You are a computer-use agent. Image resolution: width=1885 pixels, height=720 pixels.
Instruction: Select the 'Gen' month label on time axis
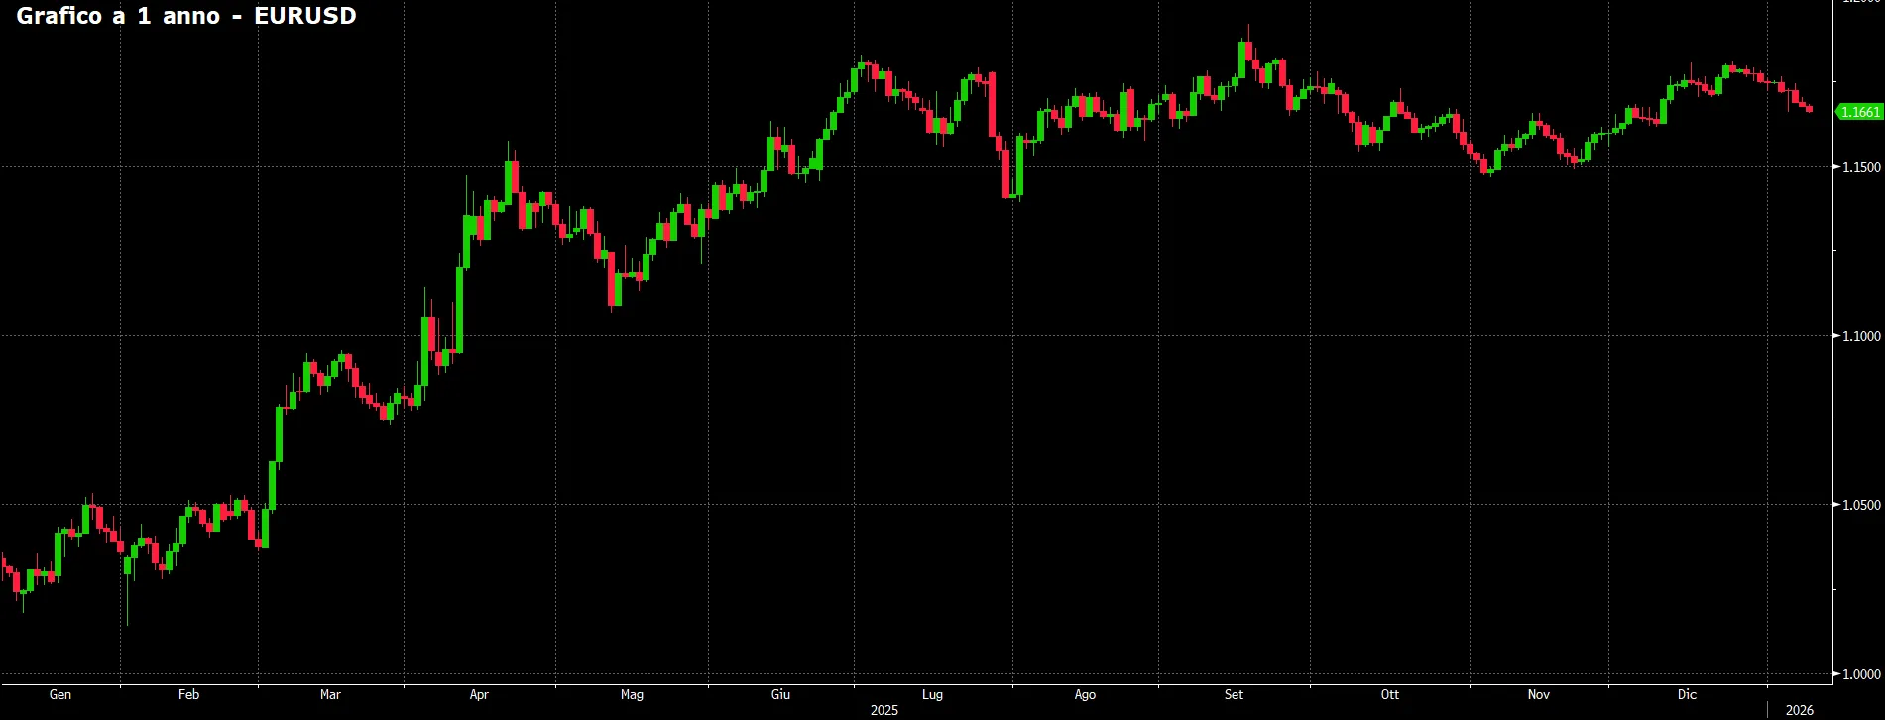(60, 694)
